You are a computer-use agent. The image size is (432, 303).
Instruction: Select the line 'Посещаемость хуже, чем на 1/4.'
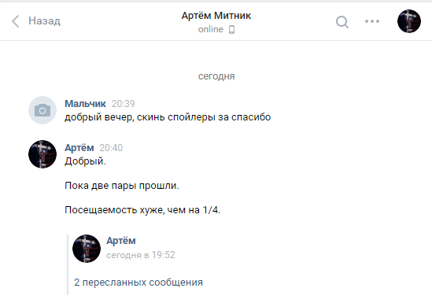click(142, 210)
